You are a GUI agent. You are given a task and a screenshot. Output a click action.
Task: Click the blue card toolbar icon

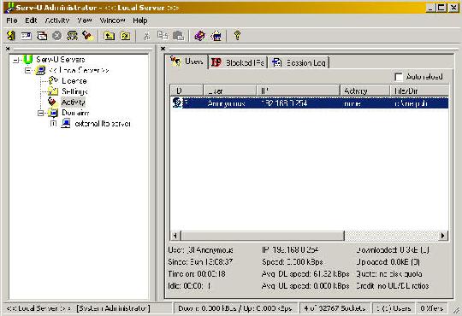27,36
